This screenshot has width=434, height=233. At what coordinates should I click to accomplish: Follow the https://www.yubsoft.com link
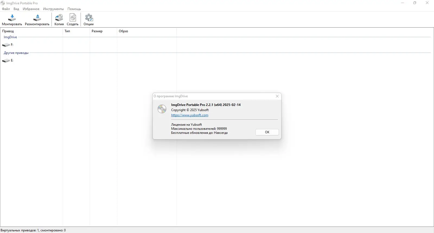(190, 115)
